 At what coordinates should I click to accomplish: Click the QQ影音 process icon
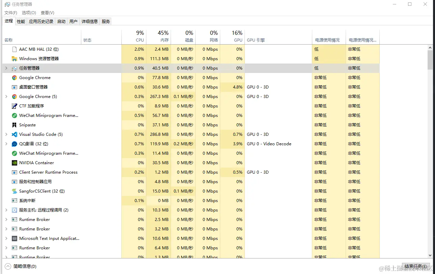[x=14, y=144]
